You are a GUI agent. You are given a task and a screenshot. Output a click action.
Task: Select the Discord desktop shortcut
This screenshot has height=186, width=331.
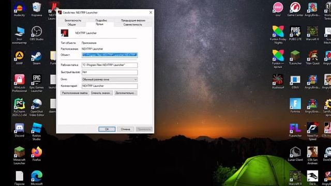tap(20, 130)
